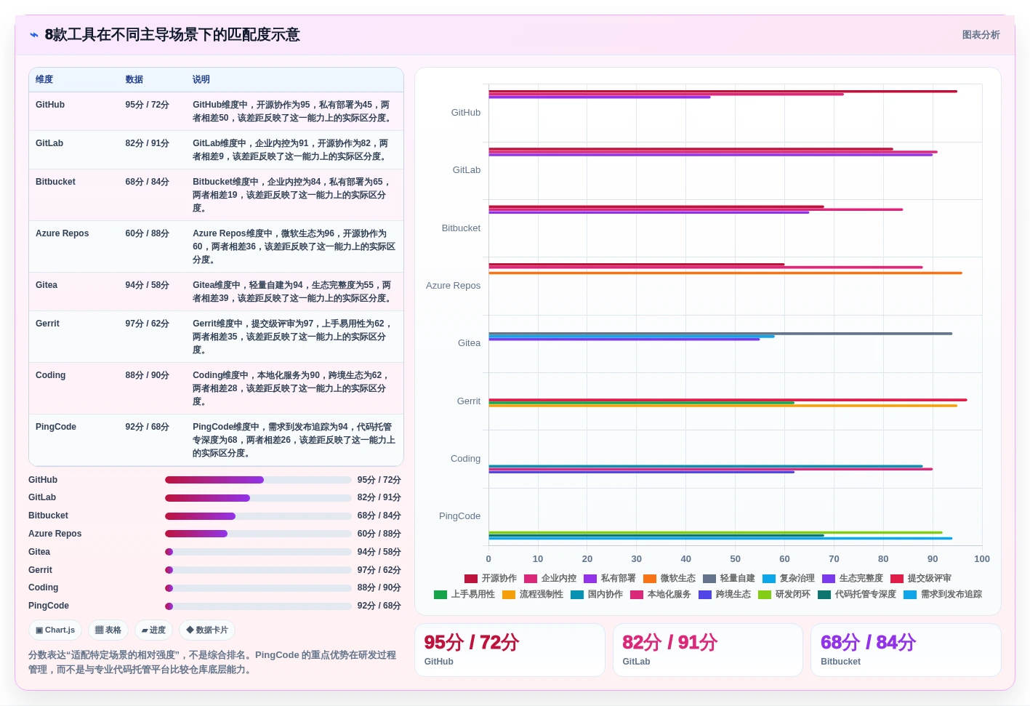Image resolution: width=1030 pixels, height=706 pixels.
Task: Click the Azure Repos progress bar
Action: pyautogui.click(x=258, y=534)
